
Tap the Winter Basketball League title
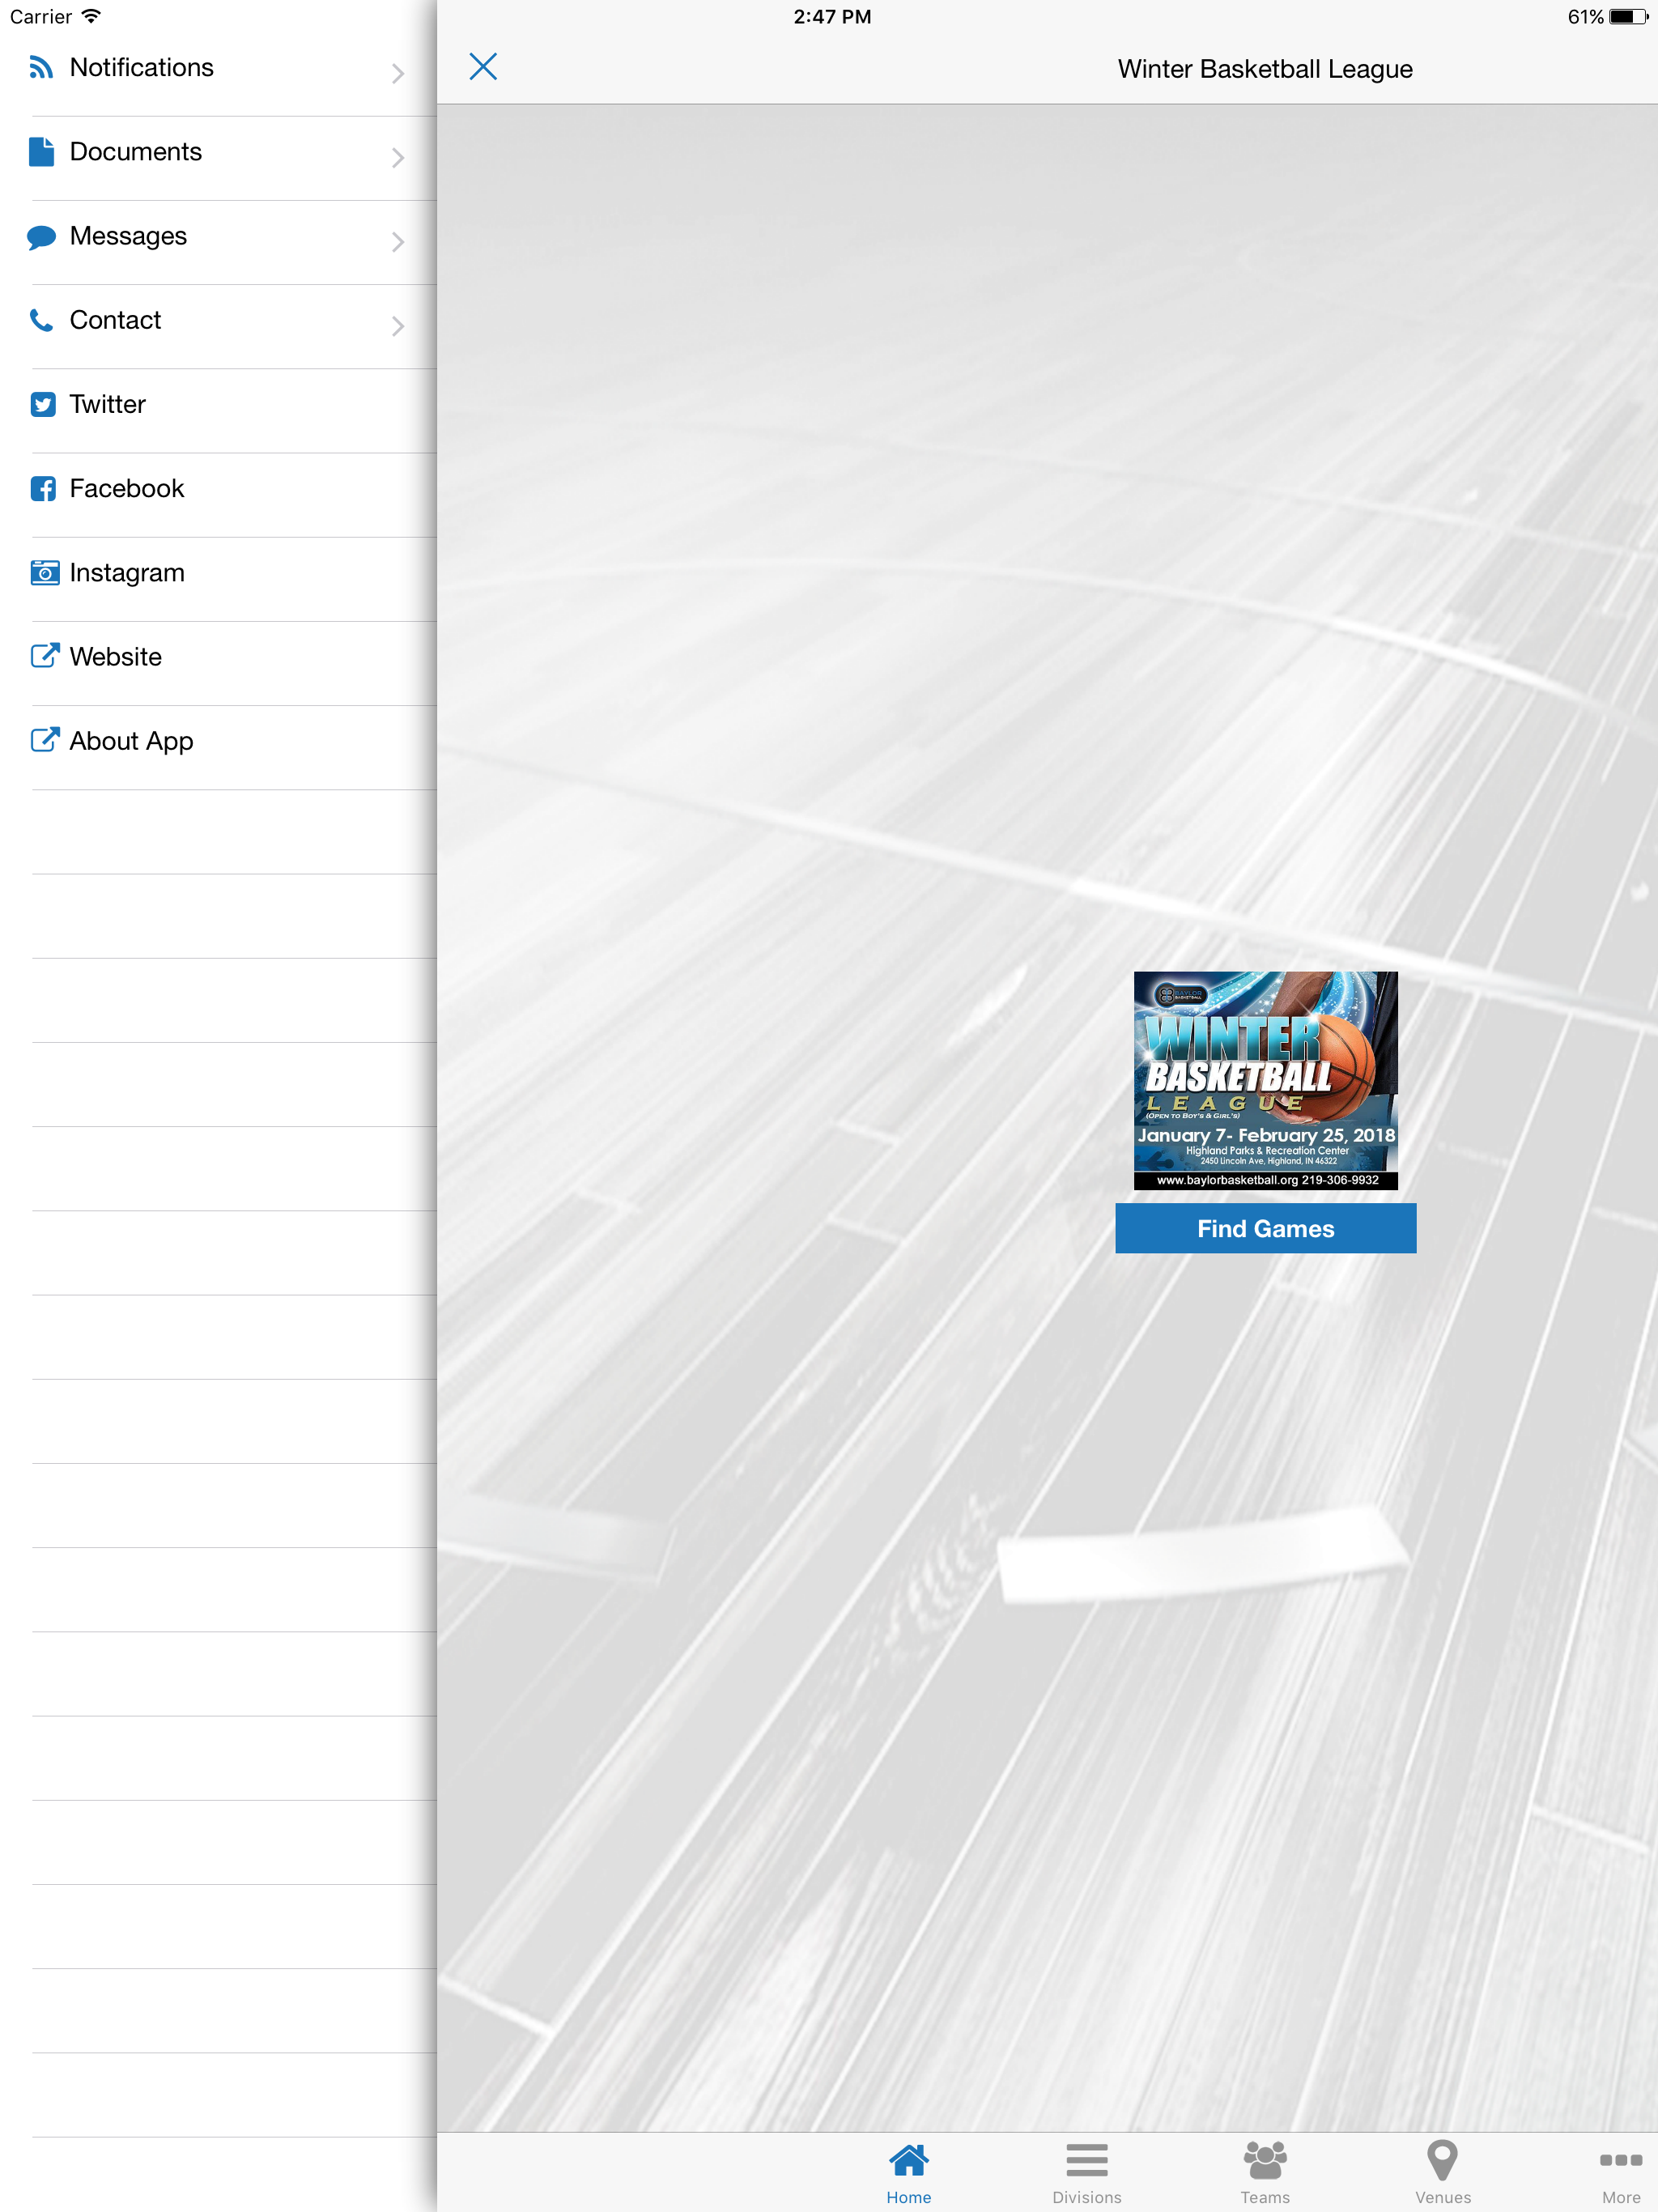coord(1265,69)
